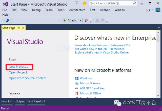The image size is (162, 111).
Task: Open the Help menu
Action: pyautogui.click(x=5, y=15)
